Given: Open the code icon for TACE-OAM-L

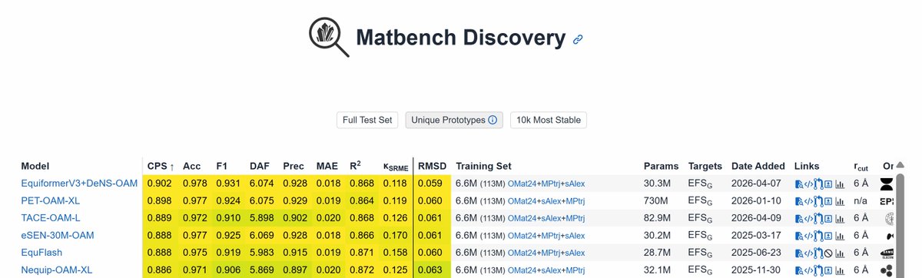Looking at the screenshot, I should point(809,218).
